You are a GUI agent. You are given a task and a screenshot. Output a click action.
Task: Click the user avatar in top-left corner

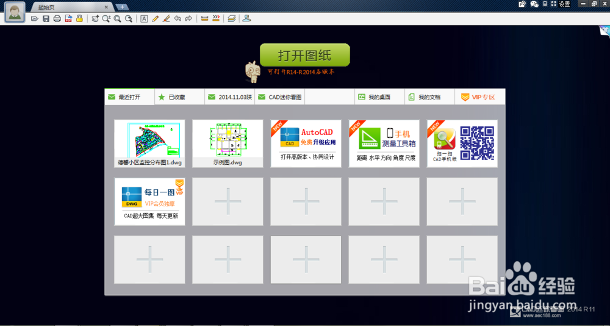tap(15, 12)
